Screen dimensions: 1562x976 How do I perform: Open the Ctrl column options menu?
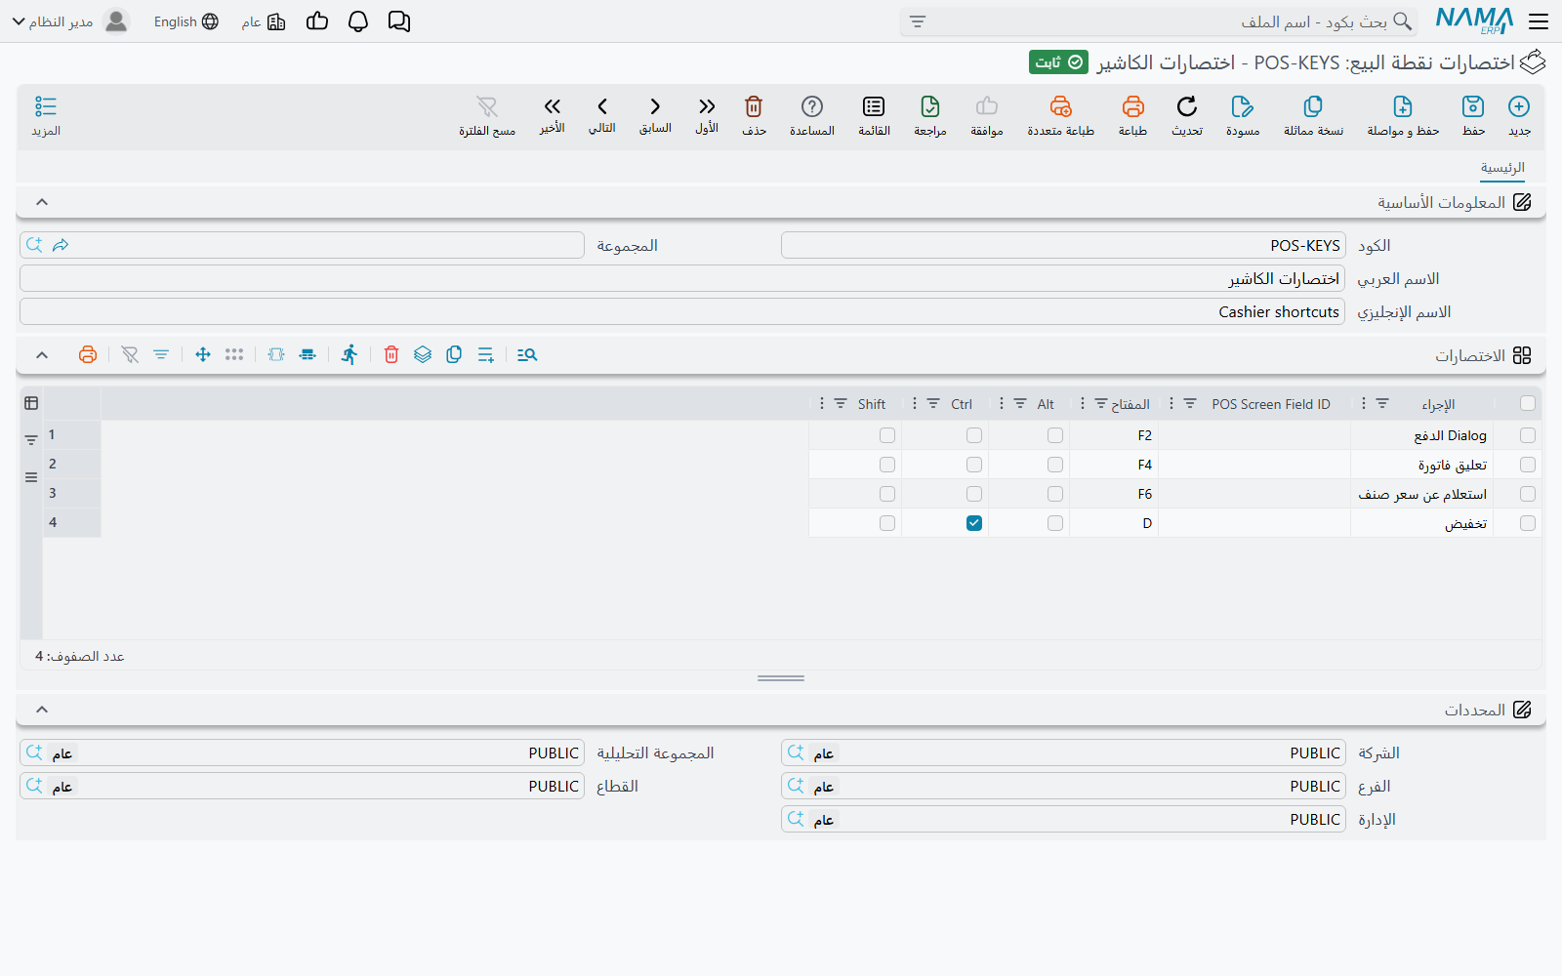(x=915, y=403)
